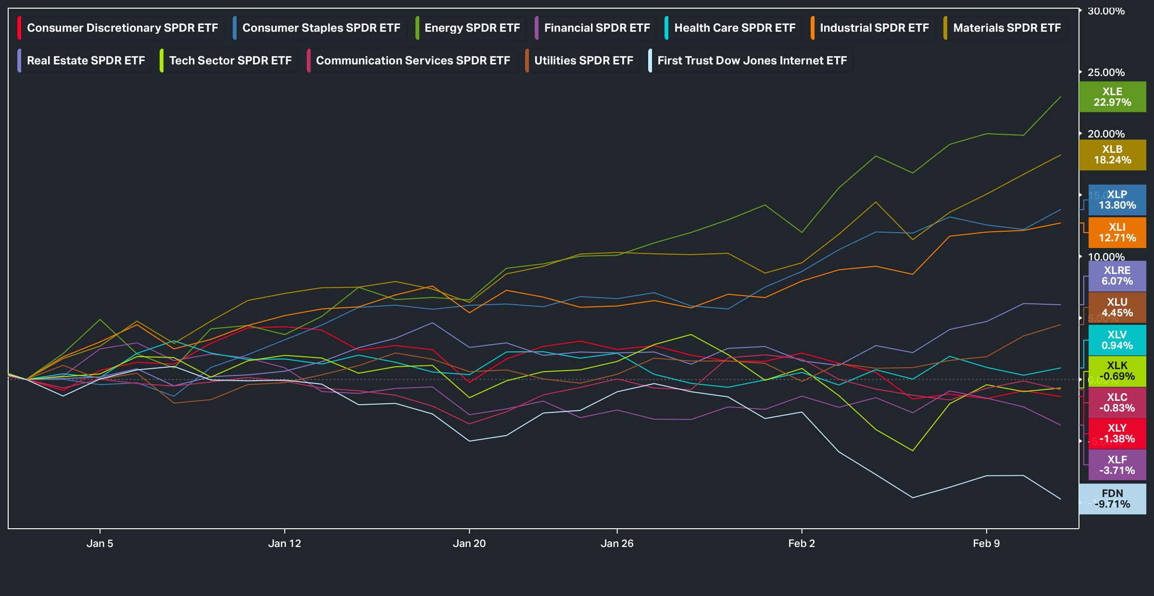Click the XLI 12.71% price label
Viewport: 1154px width, 596px height.
(x=1117, y=232)
